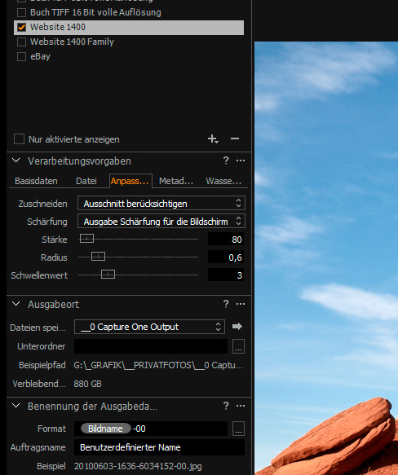Enable the Website 1400 Family recipe
The width and height of the screenshot is (398, 475).
coord(21,42)
